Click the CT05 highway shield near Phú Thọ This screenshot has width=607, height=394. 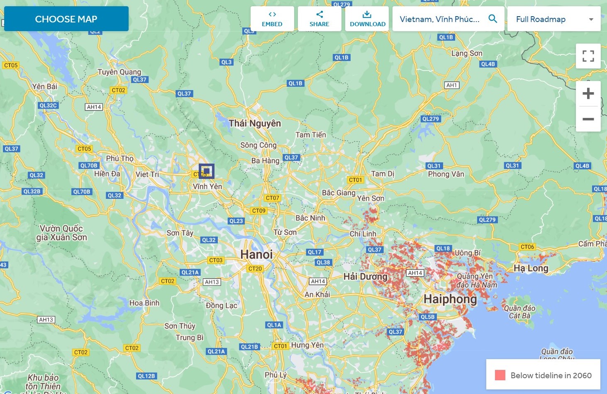click(84, 149)
